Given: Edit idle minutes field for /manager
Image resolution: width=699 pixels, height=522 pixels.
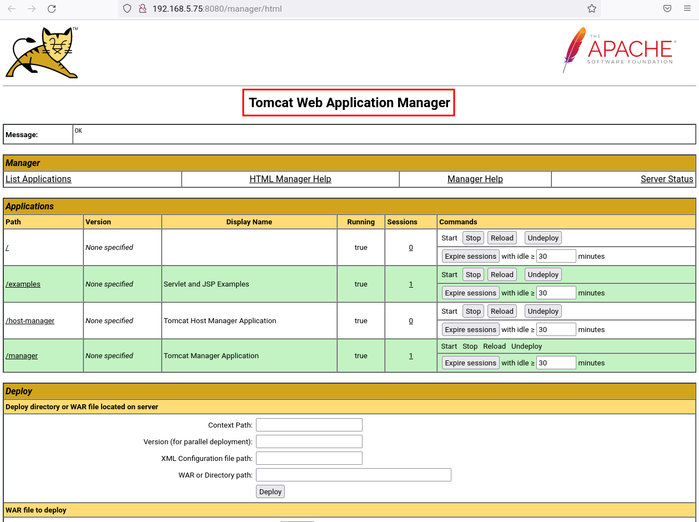Looking at the screenshot, I should [556, 363].
